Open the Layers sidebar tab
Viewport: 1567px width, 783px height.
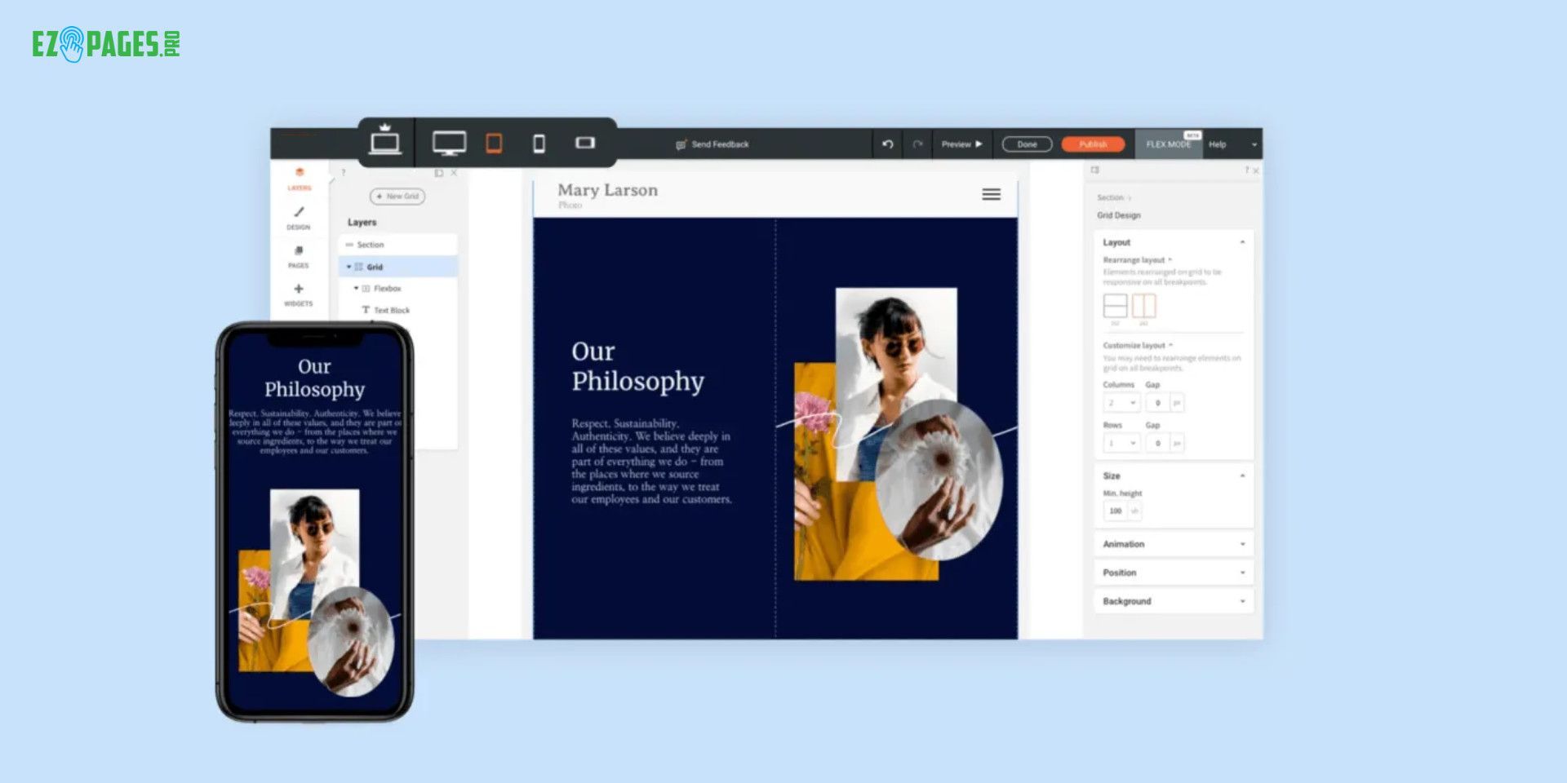[x=299, y=179]
